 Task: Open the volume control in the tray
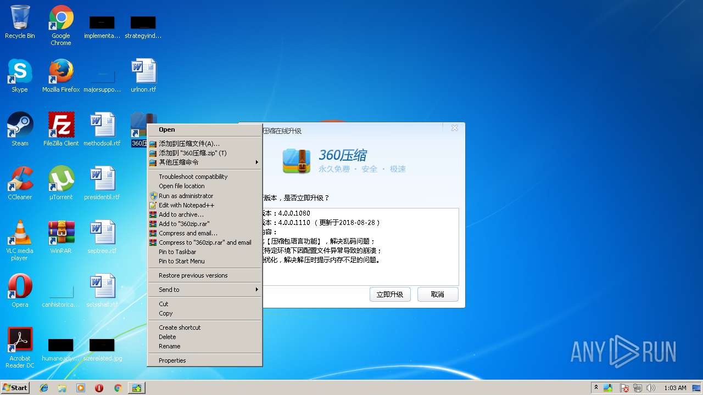tap(651, 388)
